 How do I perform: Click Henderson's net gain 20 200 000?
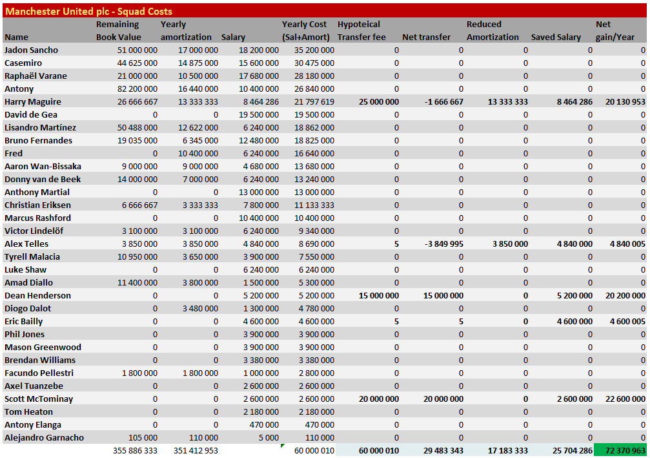(x=625, y=295)
